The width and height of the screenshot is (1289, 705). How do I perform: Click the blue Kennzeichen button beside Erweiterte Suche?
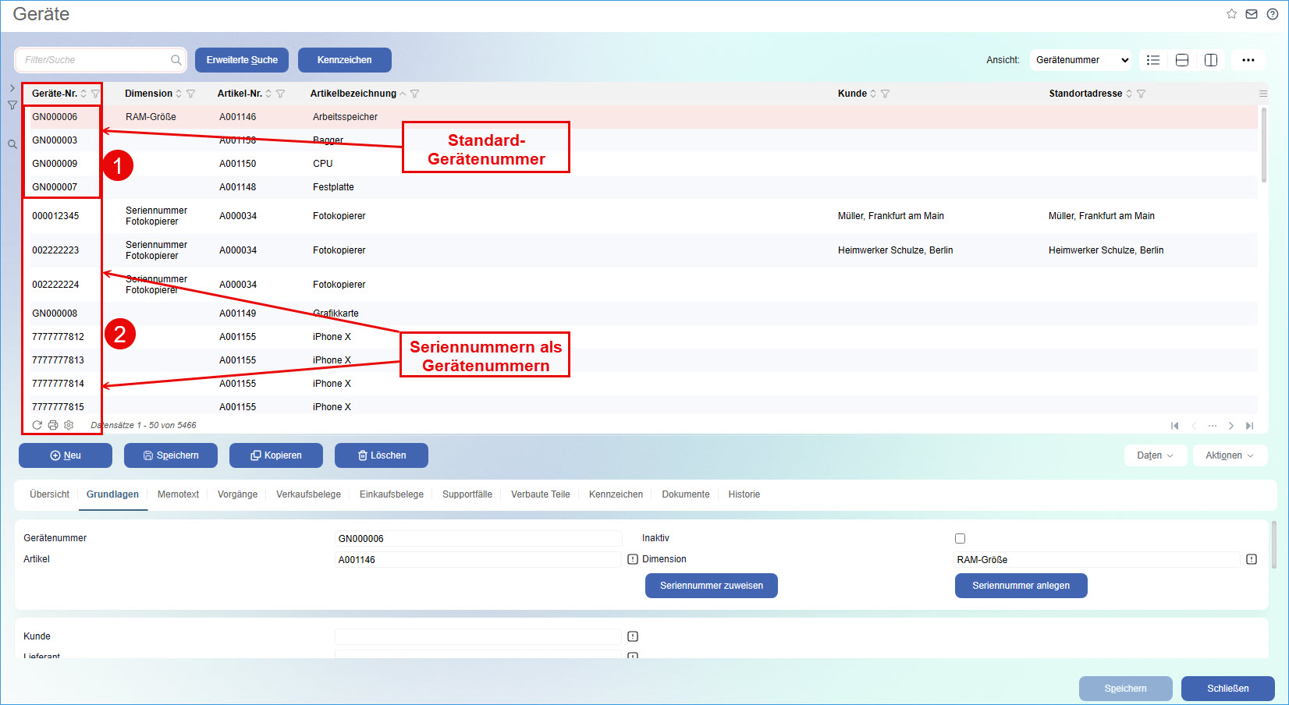(345, 60)
